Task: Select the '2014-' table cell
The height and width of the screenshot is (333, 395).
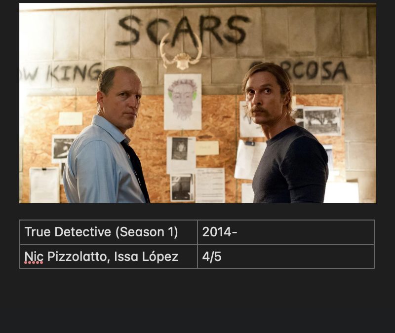Action: tap(286, 232)
